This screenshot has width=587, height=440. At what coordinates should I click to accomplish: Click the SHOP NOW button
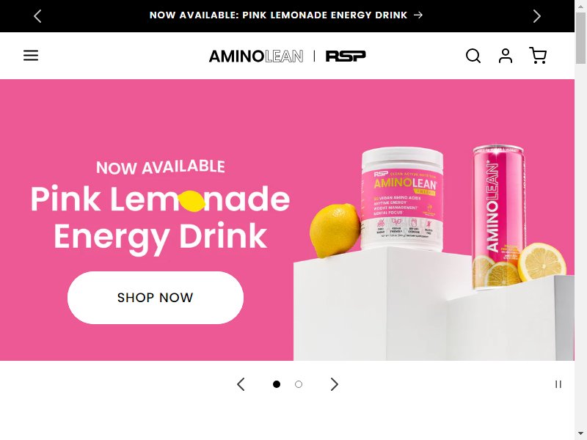pos(156,298)
